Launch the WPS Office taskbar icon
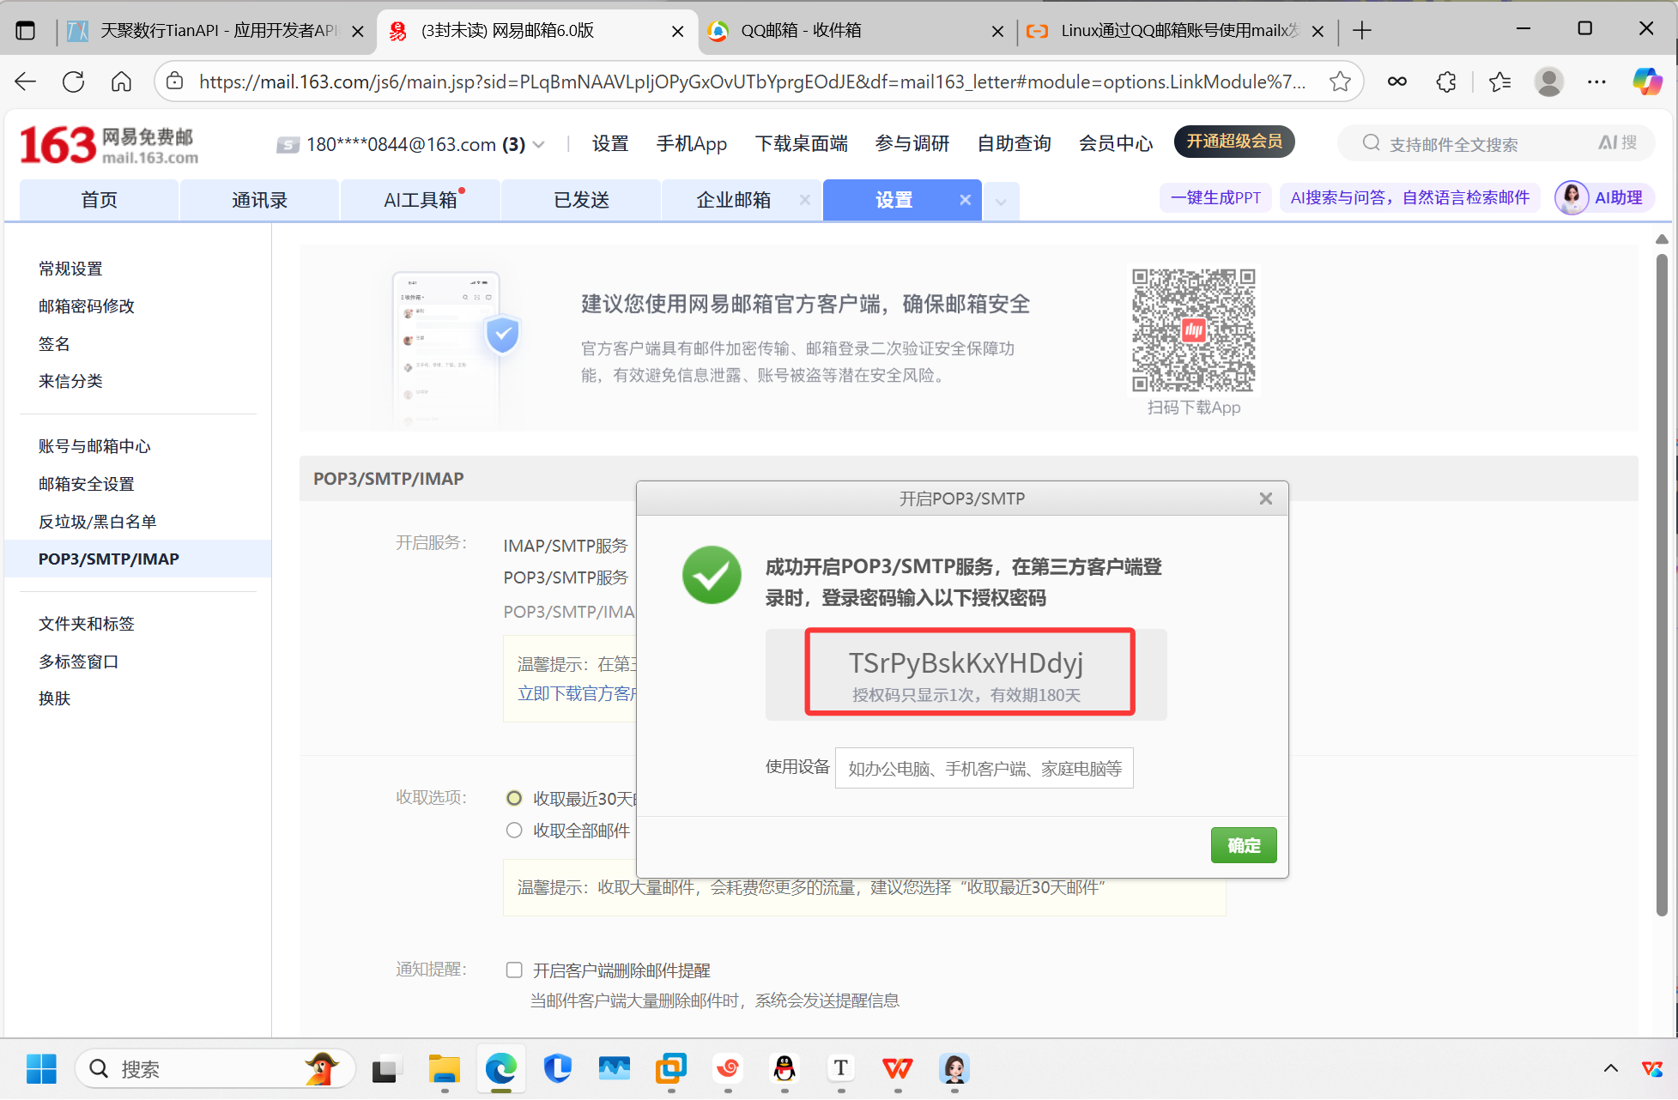Screen dimensions: 1678x1100 pyautogui.click(x=898, y=1068)
